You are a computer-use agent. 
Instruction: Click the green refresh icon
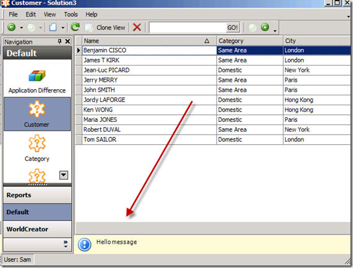(x=75, y=27)
